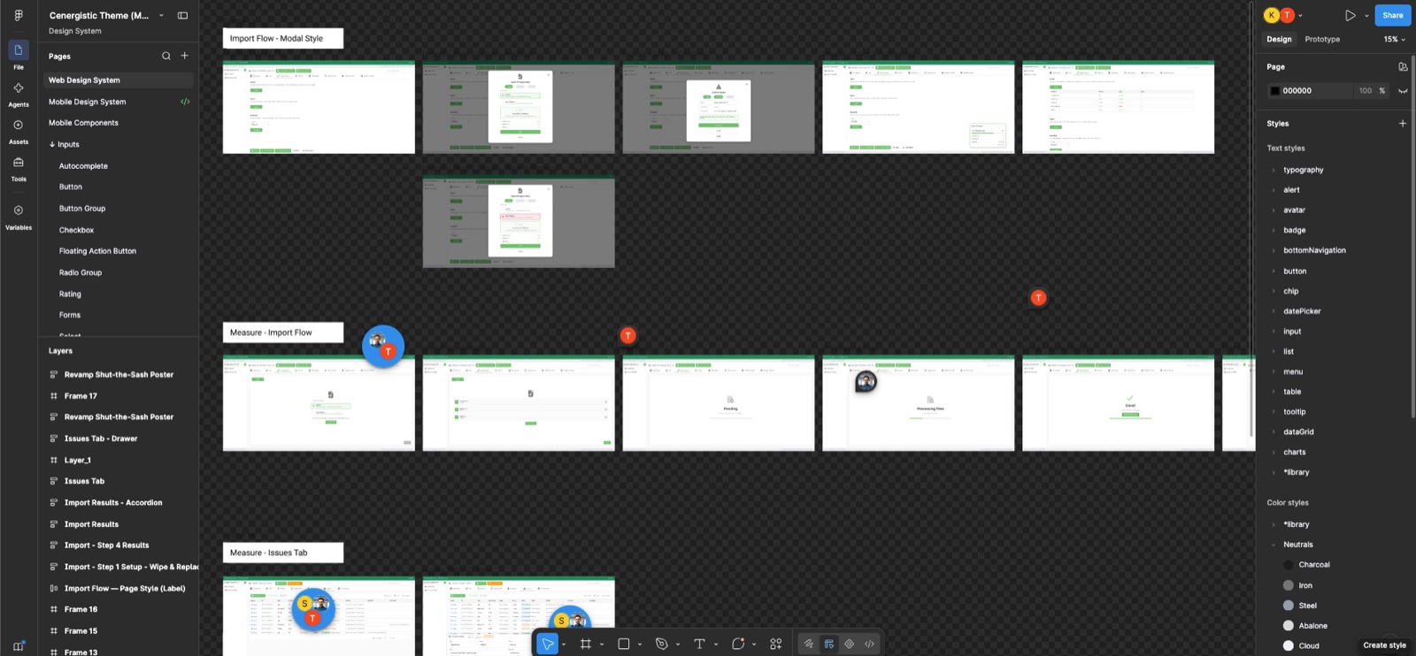Switch to the Design tab
Image resolution: width=1416 pixels, height=656 pixels.
[x=1279, y=39]
